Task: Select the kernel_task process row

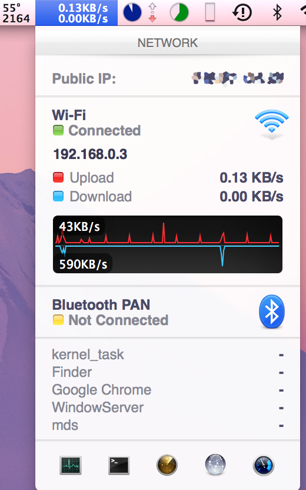Action: pyautogui.click(x=168, y=355)
